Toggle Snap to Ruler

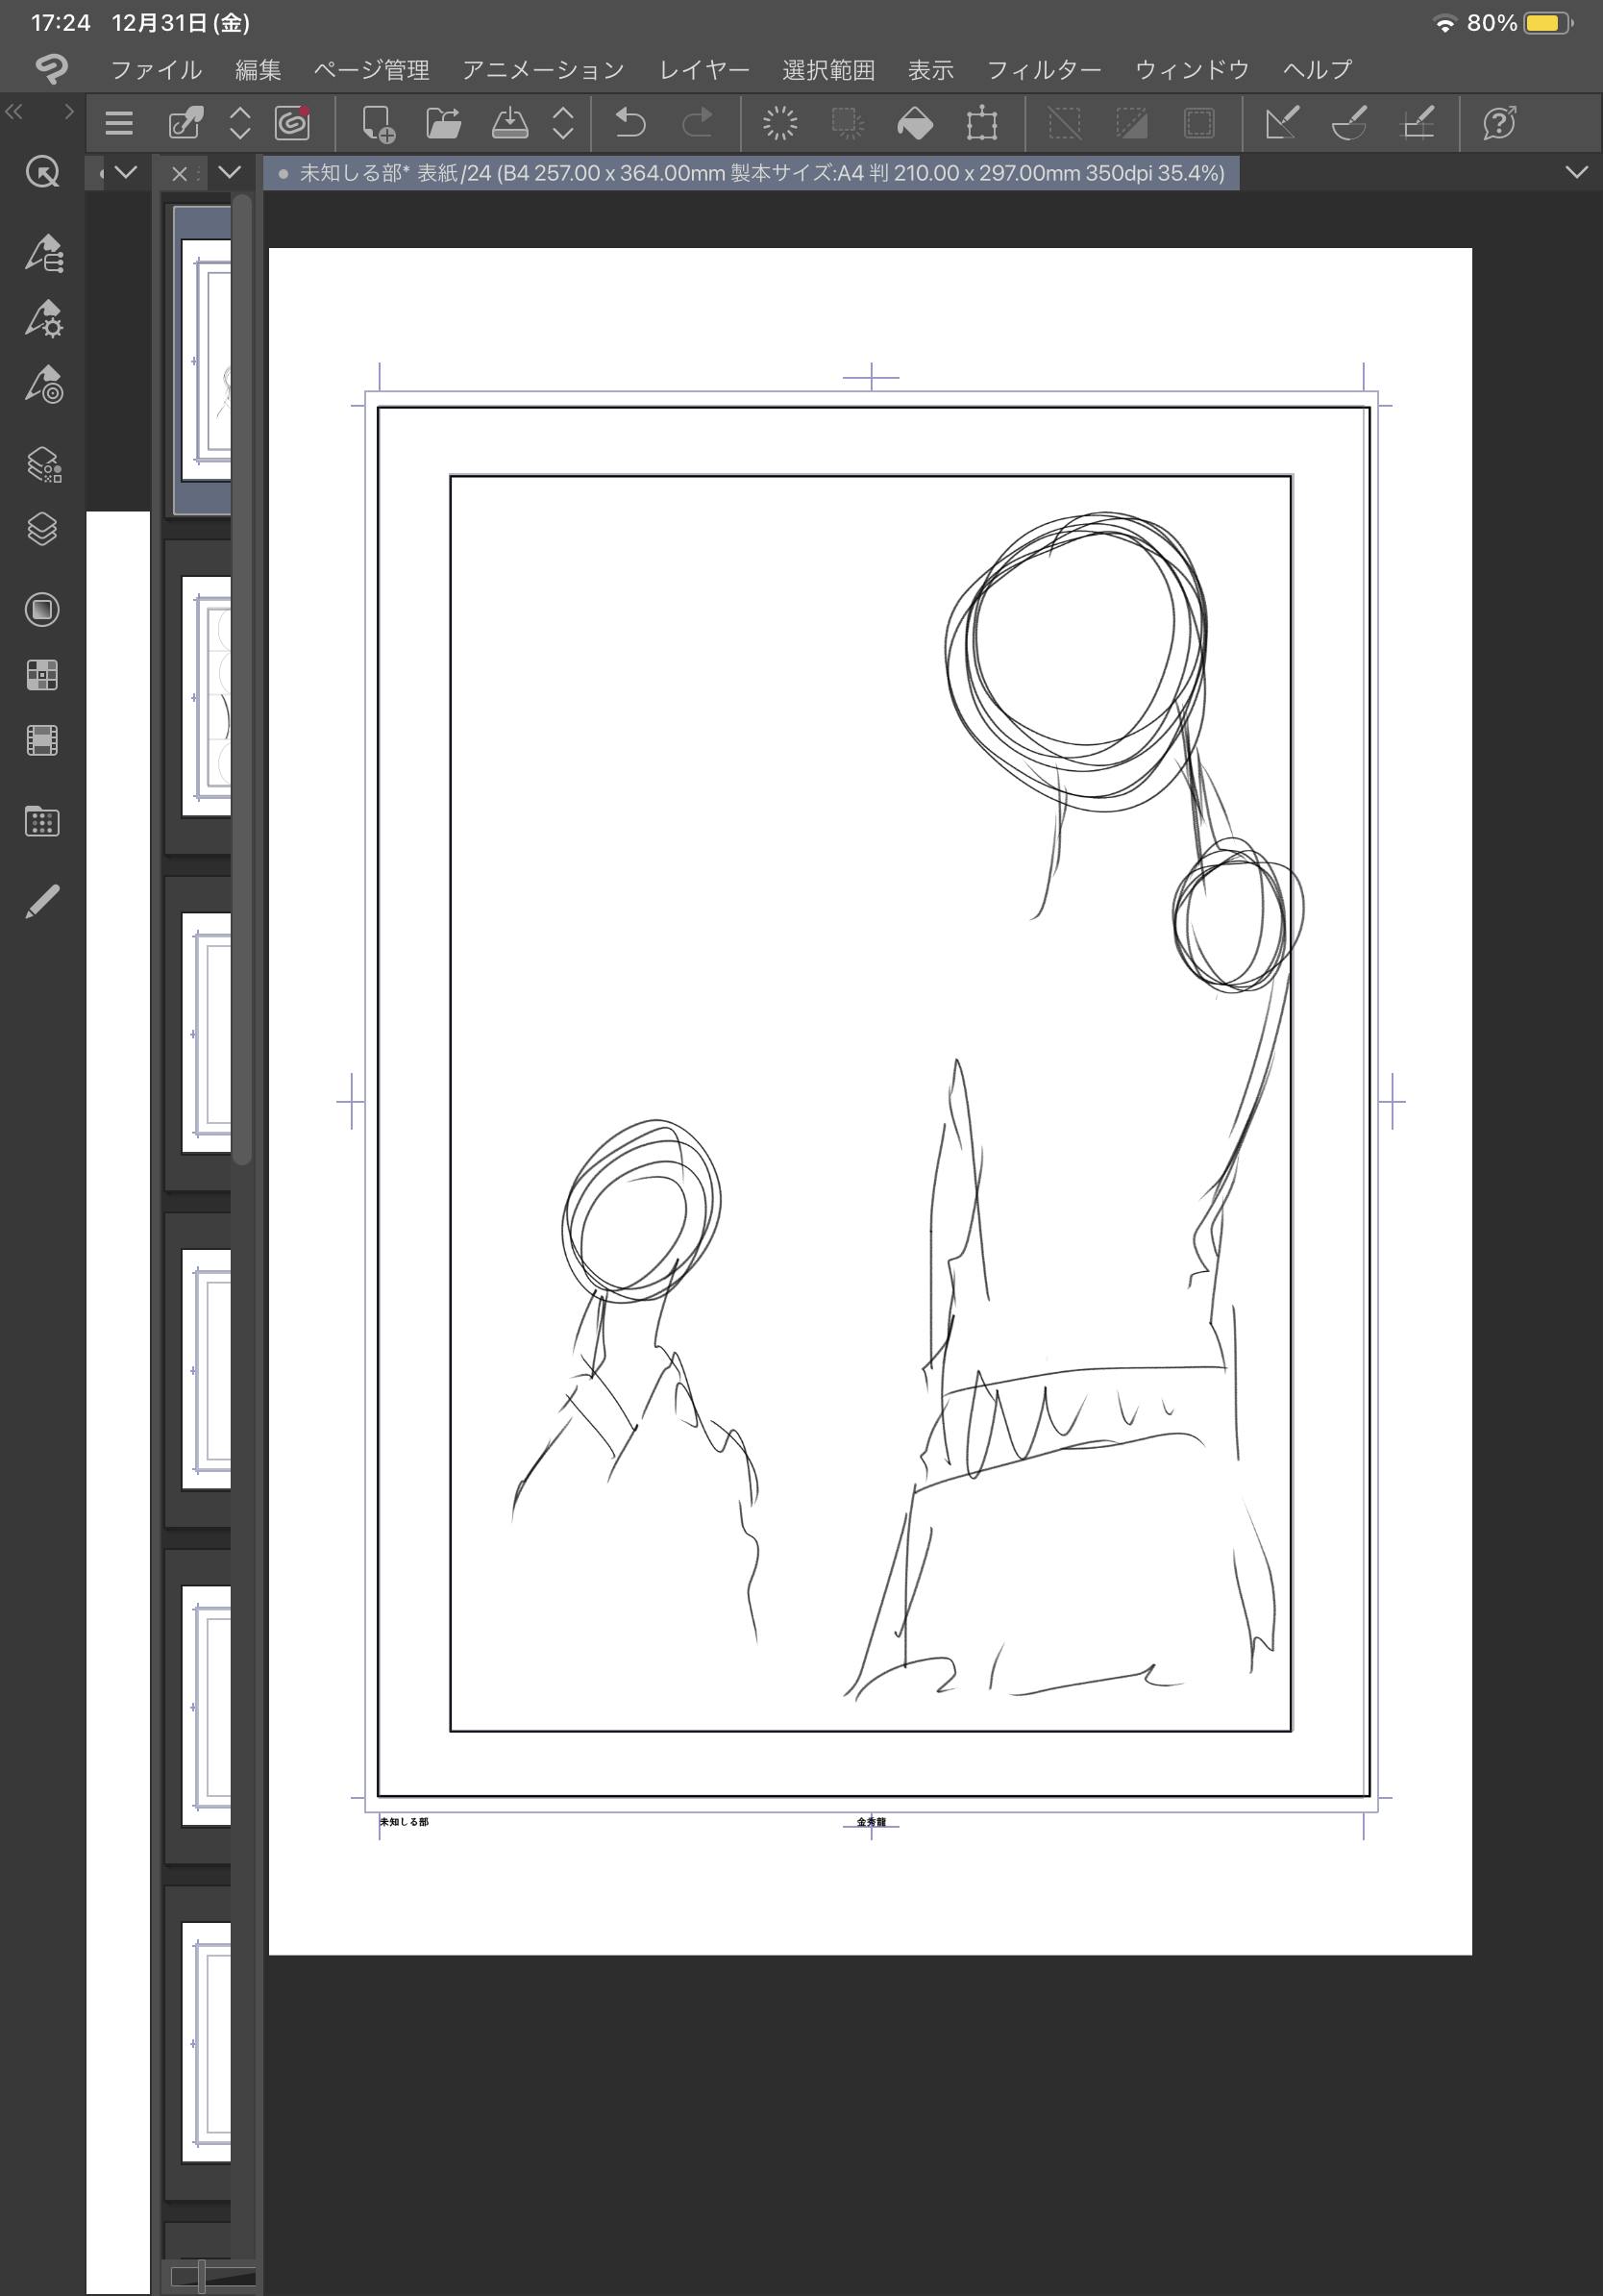click(x=1281, y=123)
